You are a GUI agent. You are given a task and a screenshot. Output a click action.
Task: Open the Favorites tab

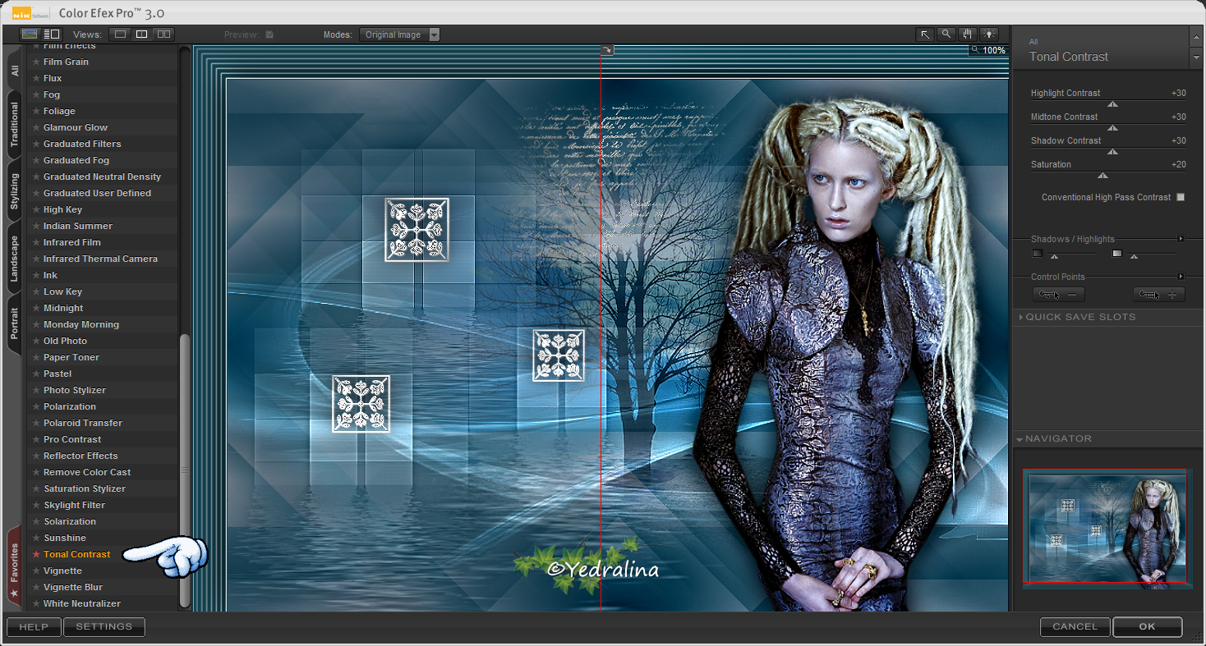14,565
